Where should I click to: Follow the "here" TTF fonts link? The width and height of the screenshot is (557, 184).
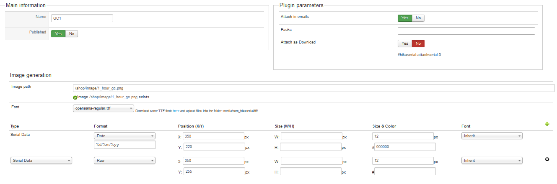[176, 111]
